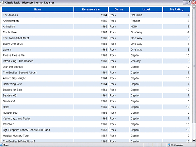
Task: Sort table by the Name column header
Action: (x=38, y=9)
